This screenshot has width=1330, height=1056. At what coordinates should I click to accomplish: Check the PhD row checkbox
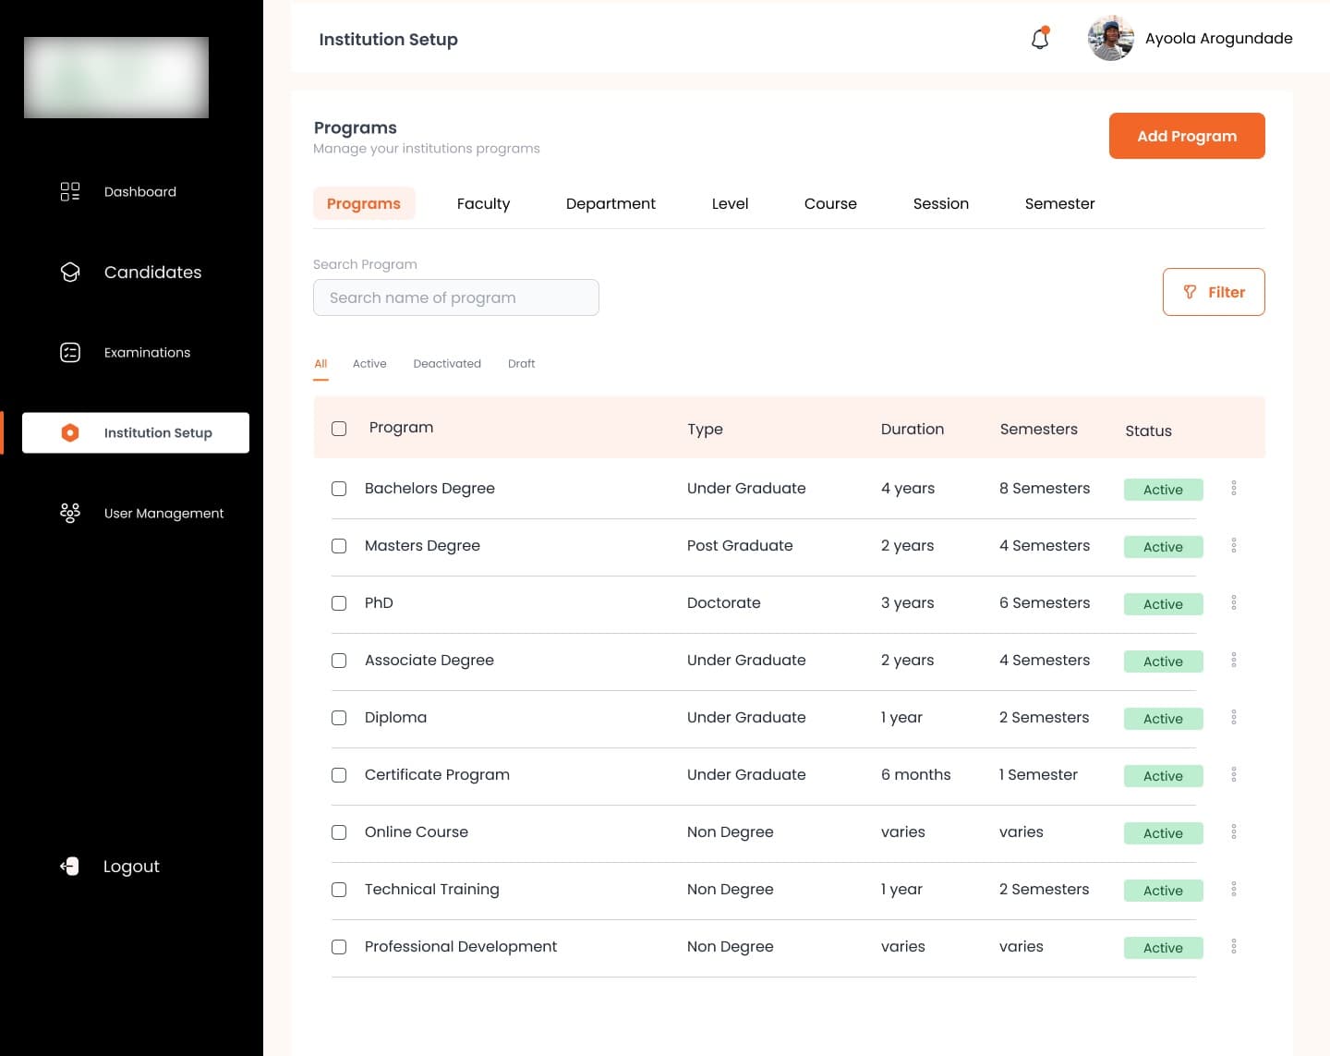(x=339, y=603)
